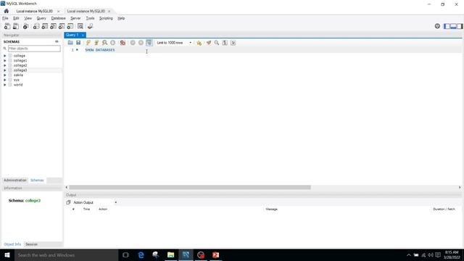Toggle display of invisible characters
The image size is (464, 261).
point(225,43)
